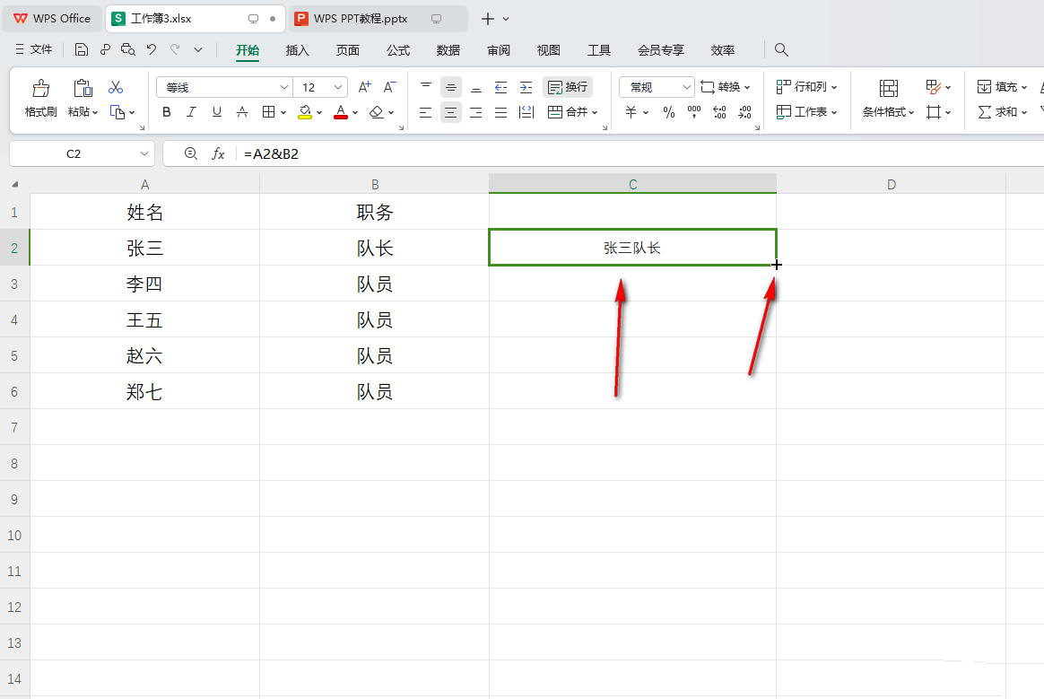Click the Thousands separator icon
This screenshot has width=1044, height=699.
pyautogui.click(x=694, y=112)
